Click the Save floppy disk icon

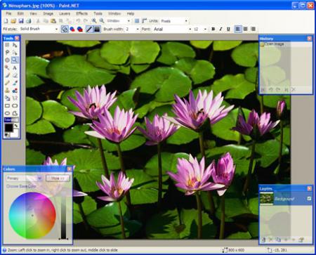pyautogui.click(x=21, y=21)
